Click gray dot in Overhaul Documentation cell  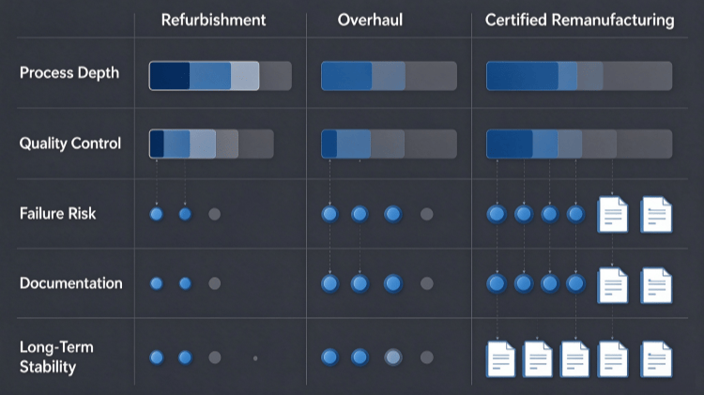coord(426,283)
